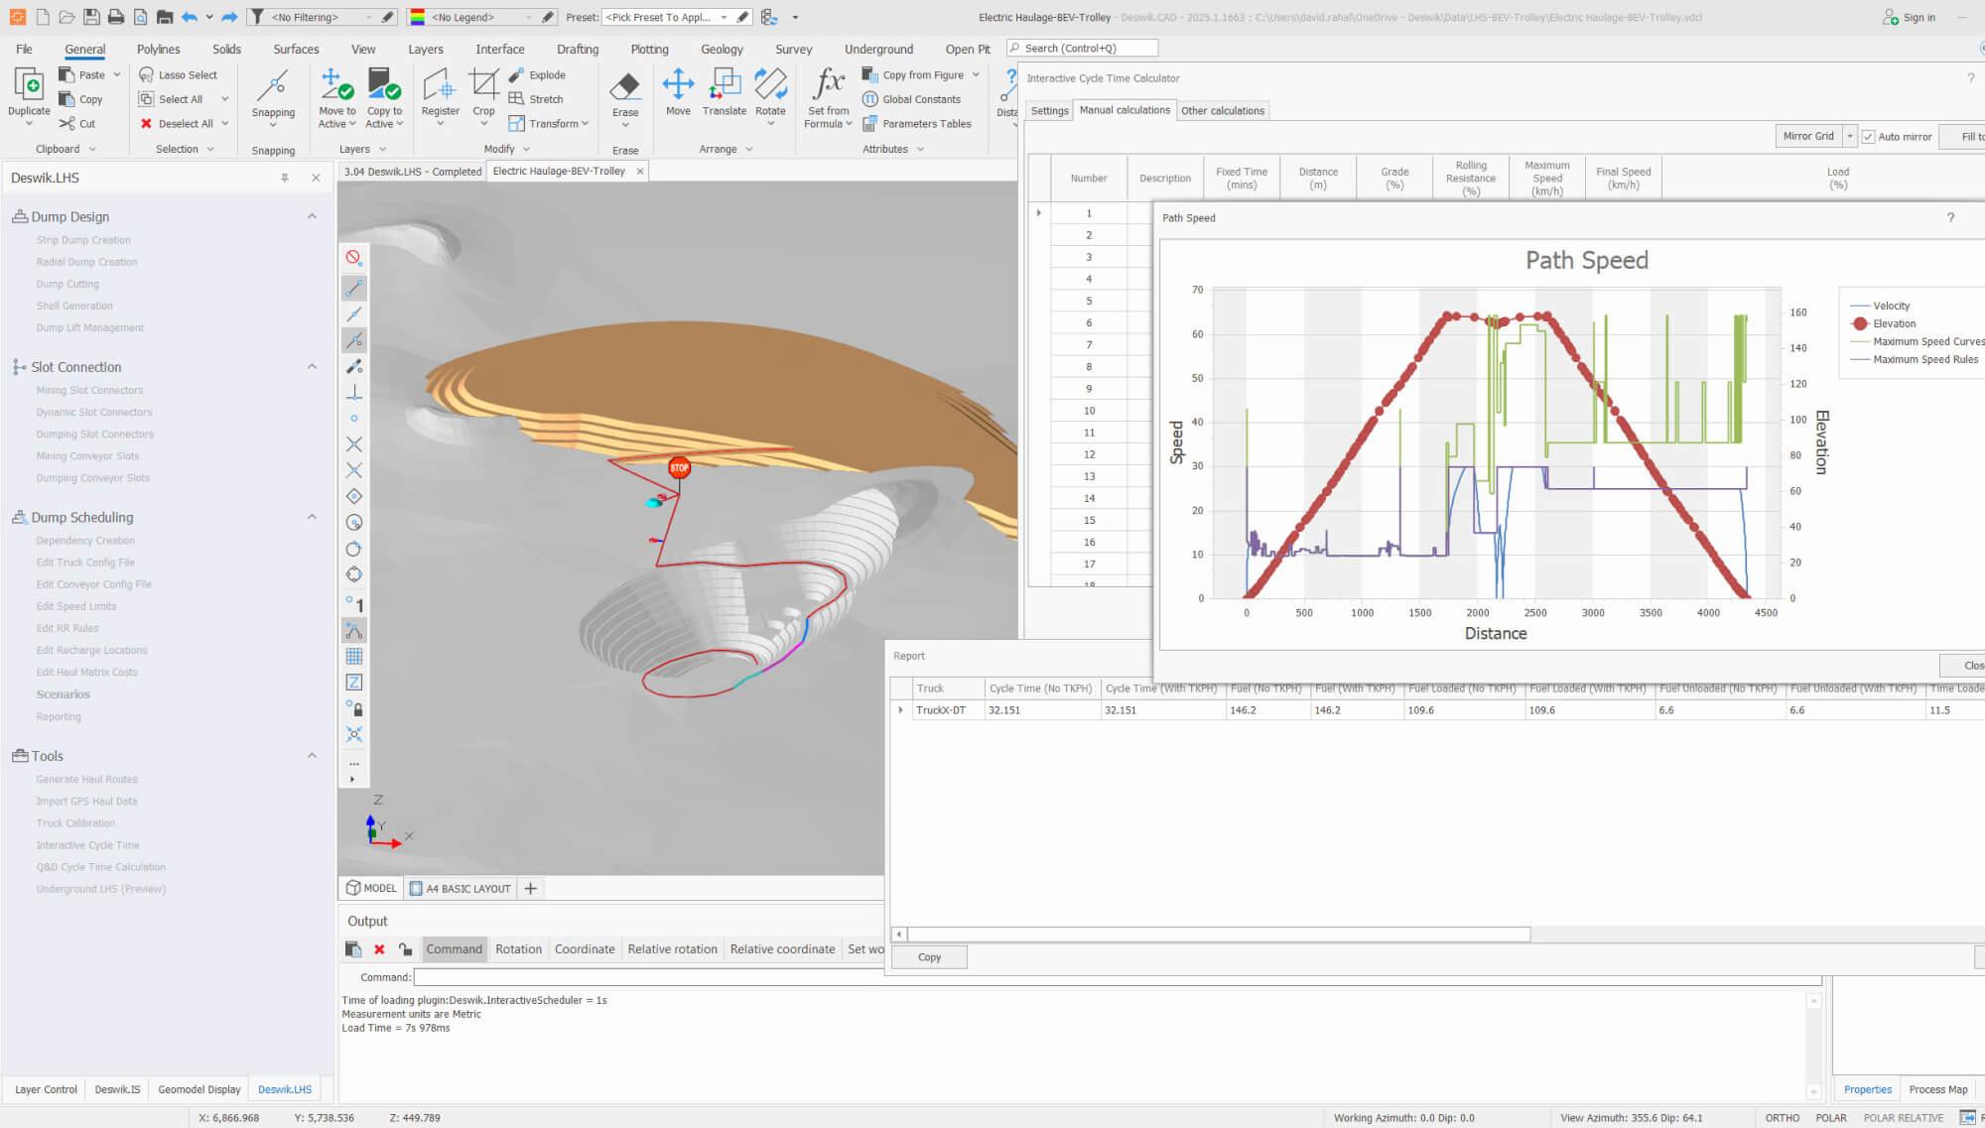Switch to Manual calculations tab
The height and width of the screenshot is (1128, 1985).
[1124, 110]
